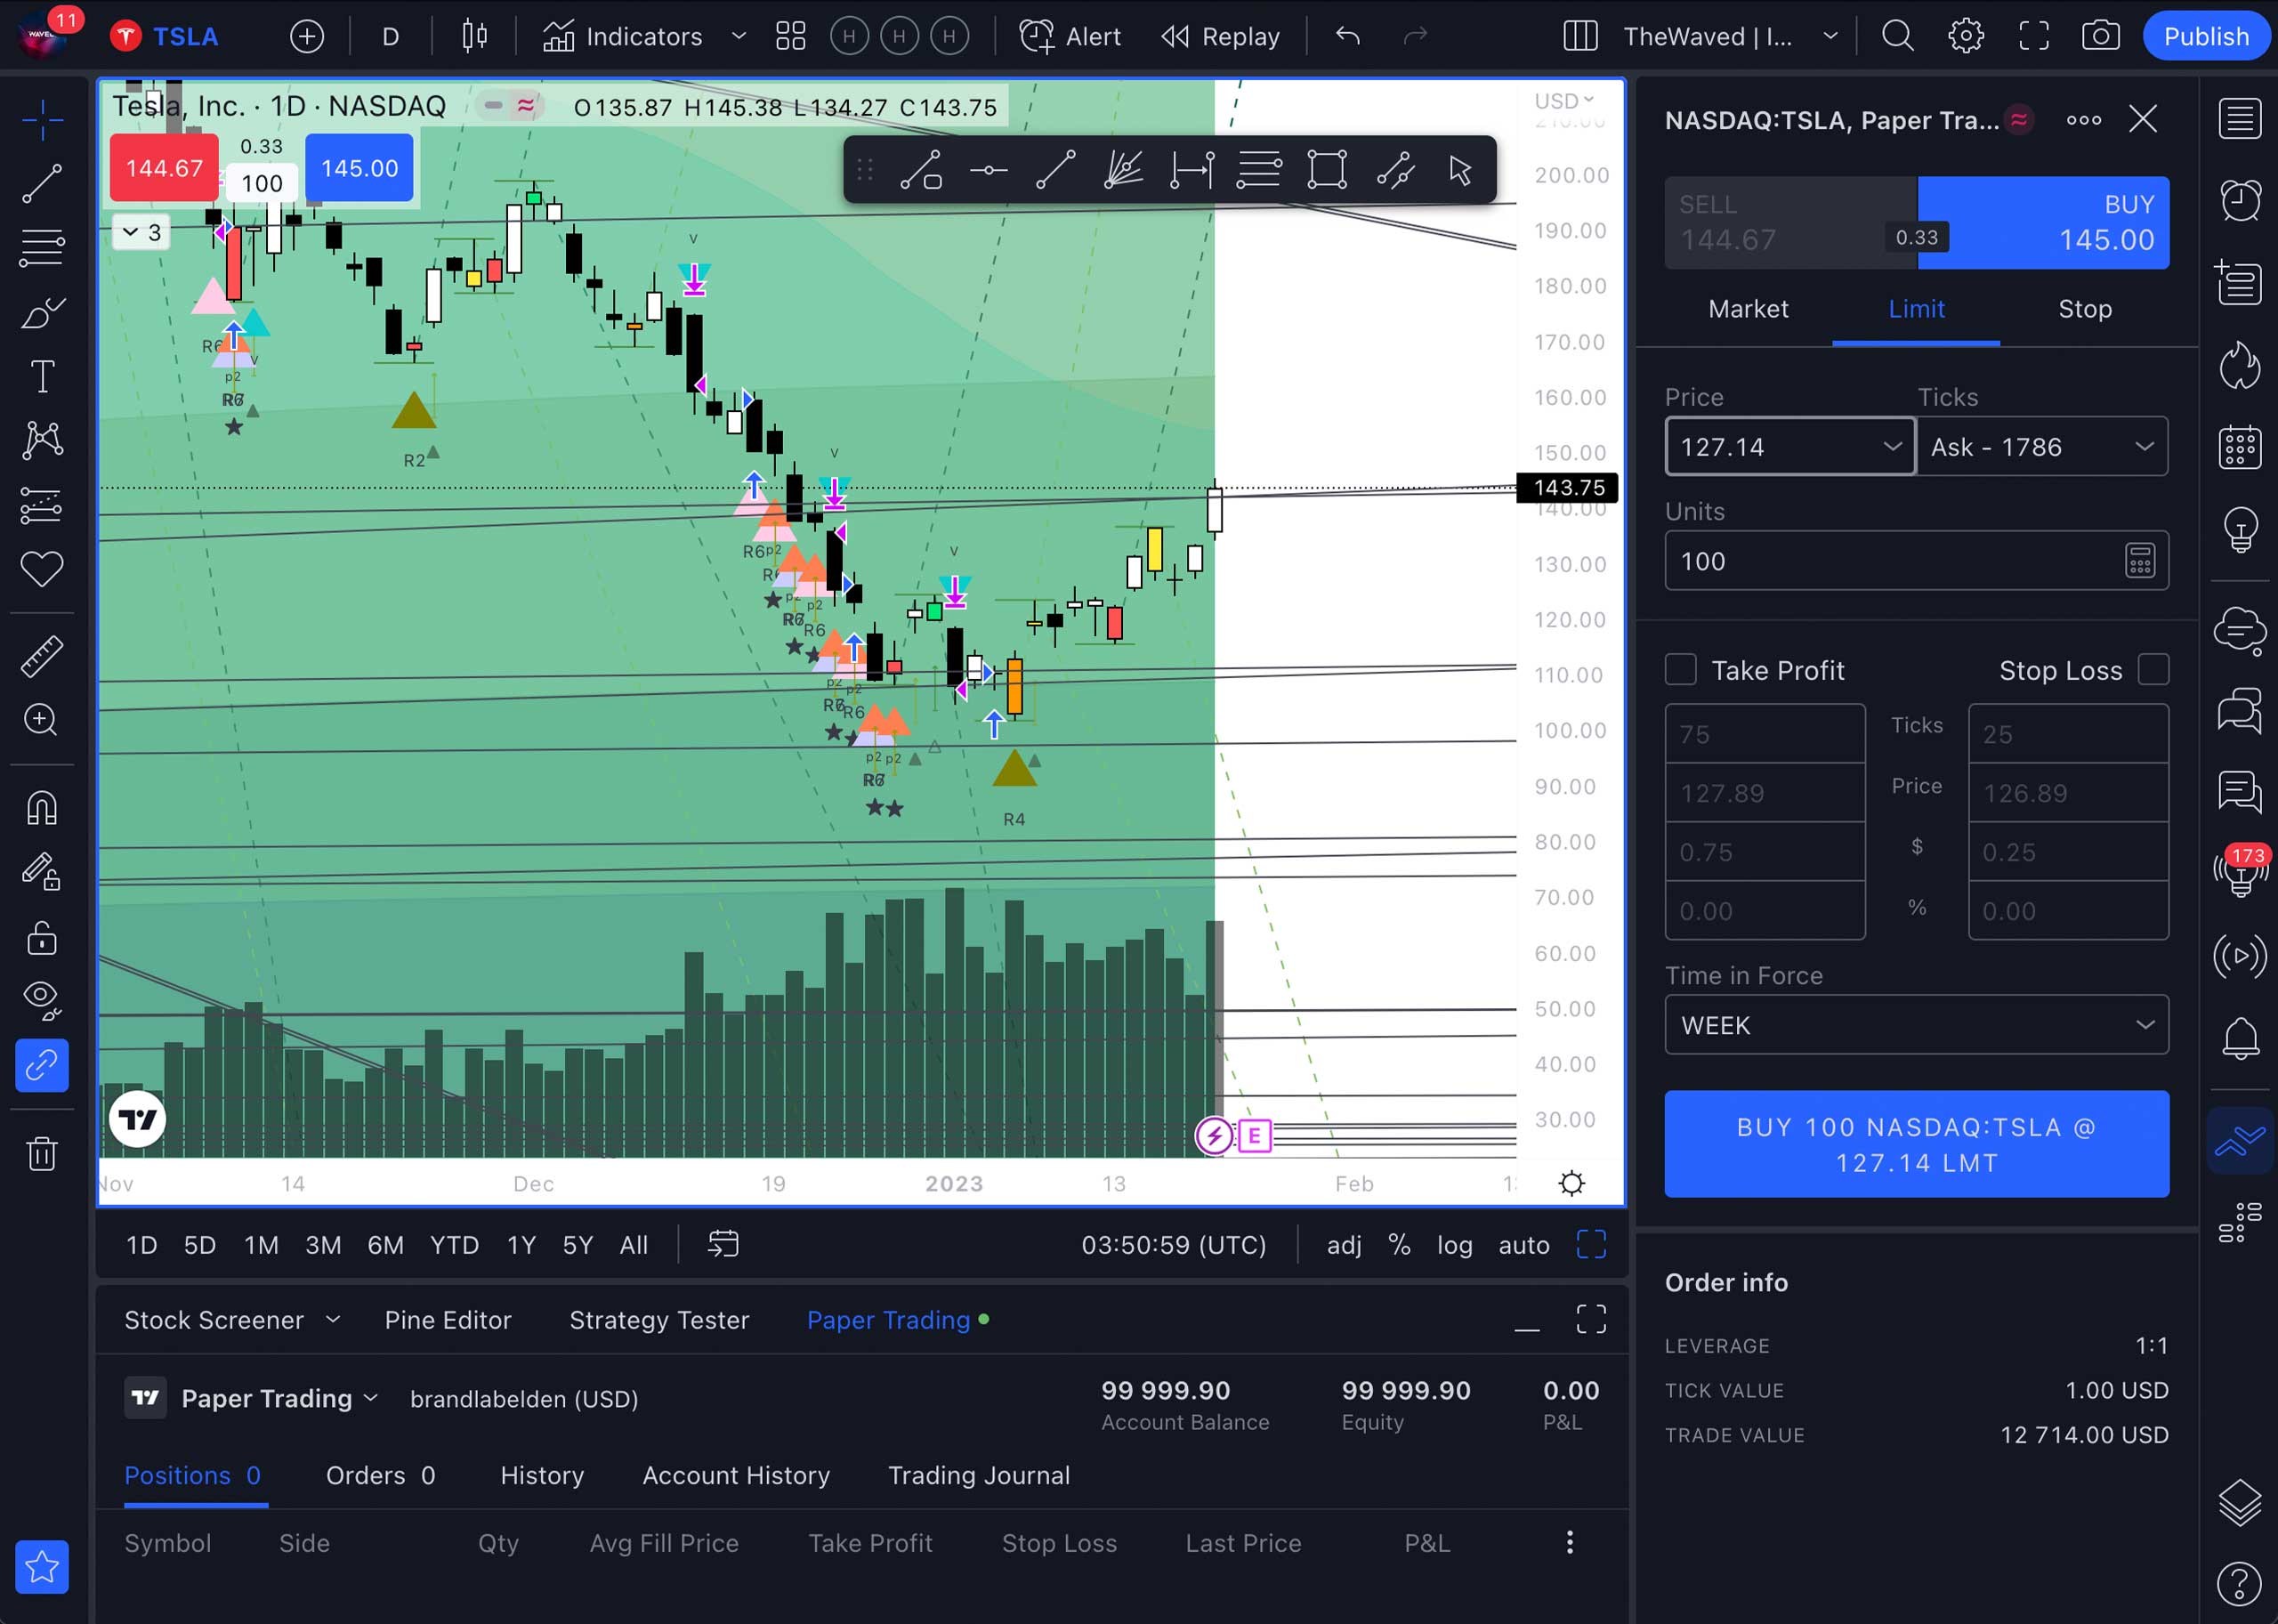Enable the Take Profit checkbox

1681,670
